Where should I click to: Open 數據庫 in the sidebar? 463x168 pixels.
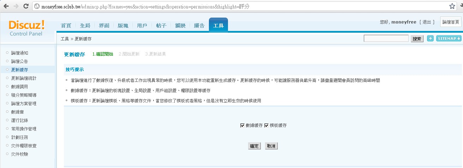(18, 112)
